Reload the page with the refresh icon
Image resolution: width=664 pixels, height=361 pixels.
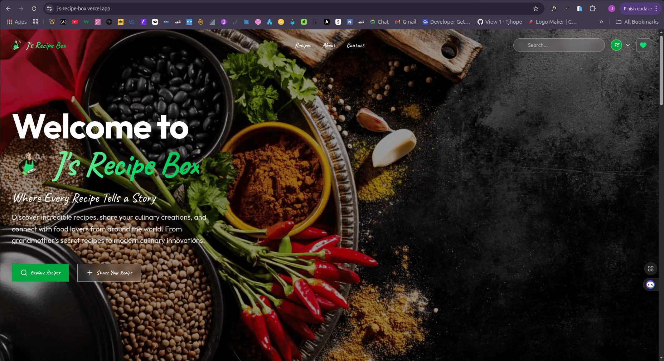[x=34, y=9]
